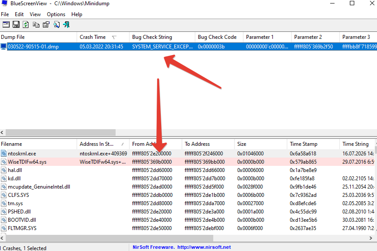This screenshot has height=251, width=377.
Task: Sort by Dump File column header
Action: [38, 37]
